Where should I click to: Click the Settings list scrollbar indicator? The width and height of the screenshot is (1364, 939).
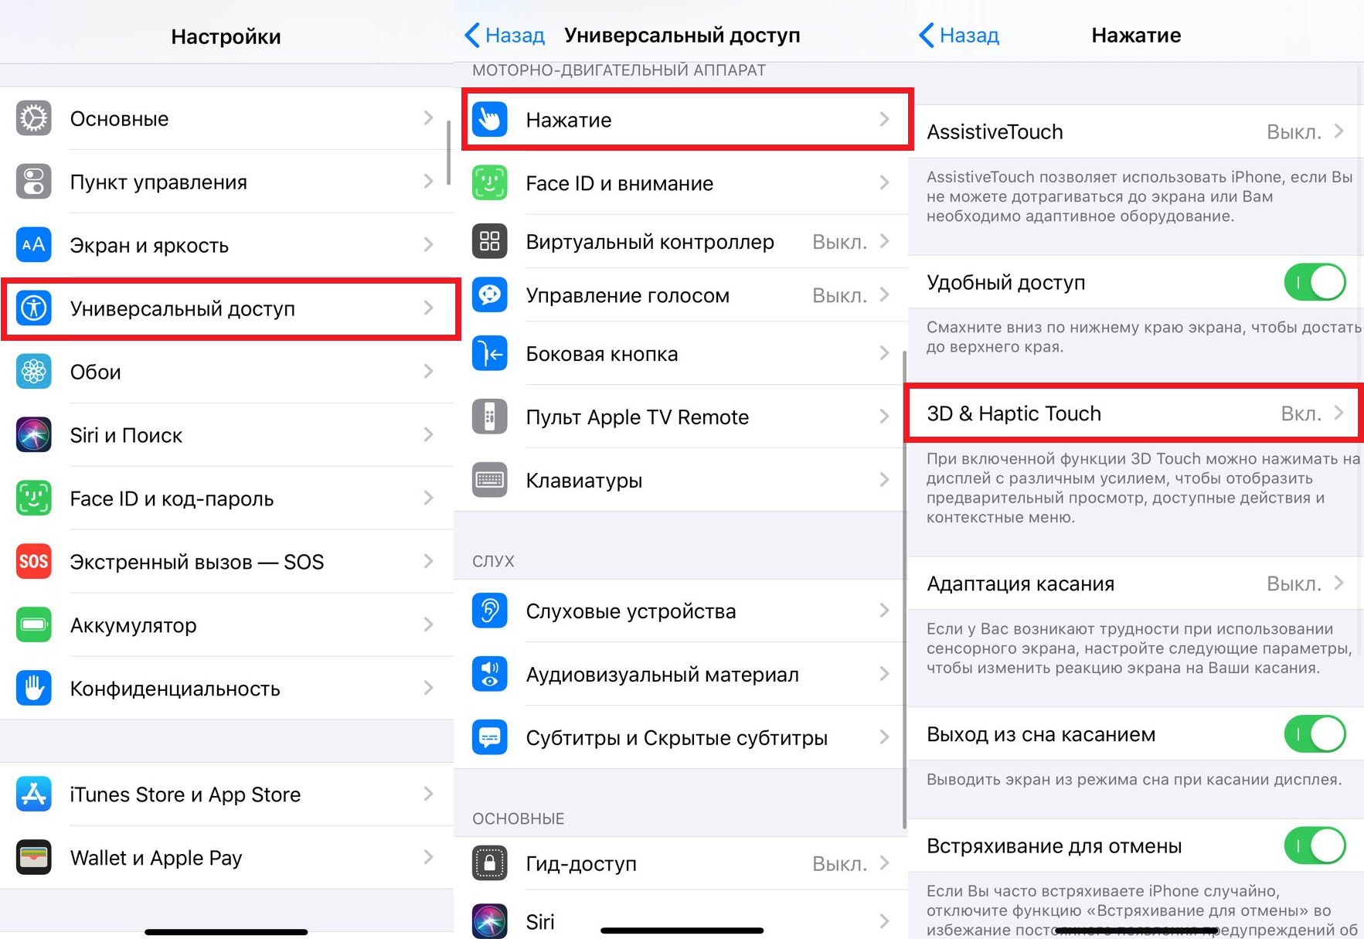pos(449,152)
